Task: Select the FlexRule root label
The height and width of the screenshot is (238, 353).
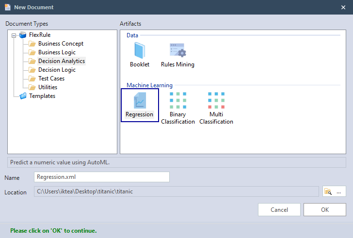Action: point(40,35)
